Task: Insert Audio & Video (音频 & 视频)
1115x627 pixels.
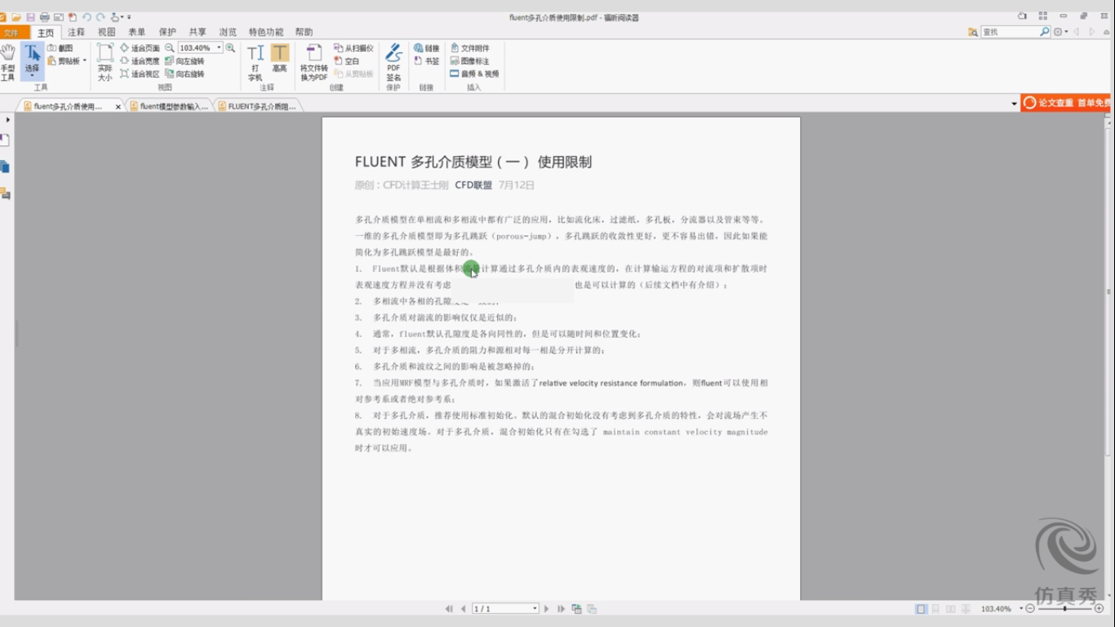Action: [x=474, y=73]
